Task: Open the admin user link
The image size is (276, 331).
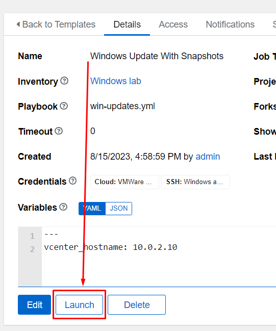Action: [x=208, y=157]
